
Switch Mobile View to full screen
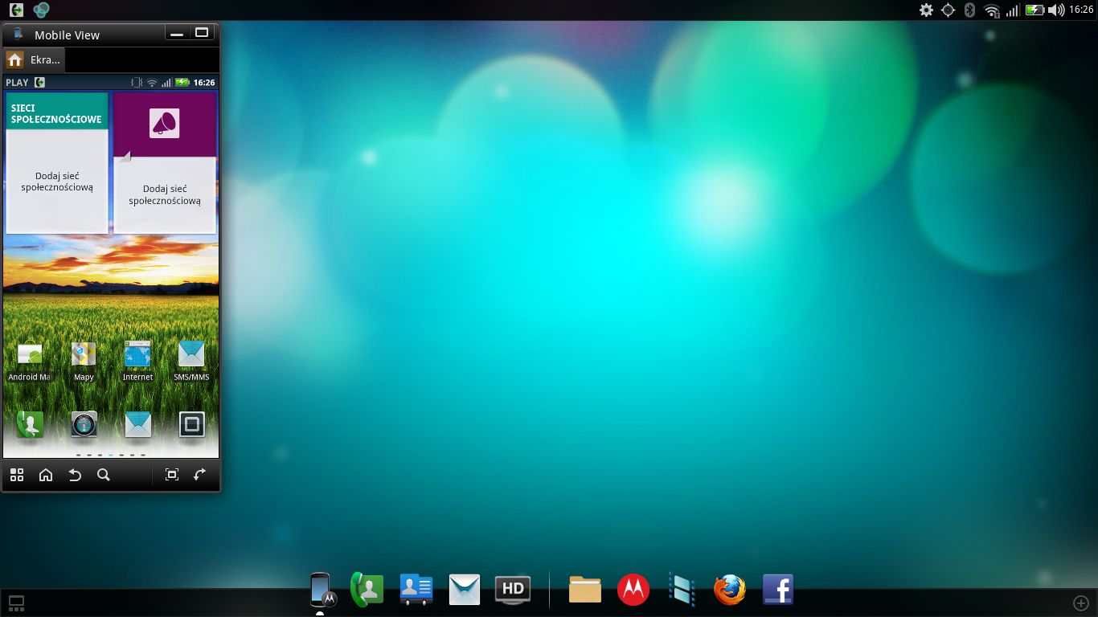pos(171,475)
